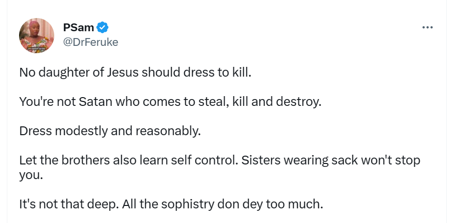Open PSam's profile picture
454x223 pixels.
(36, 36)
